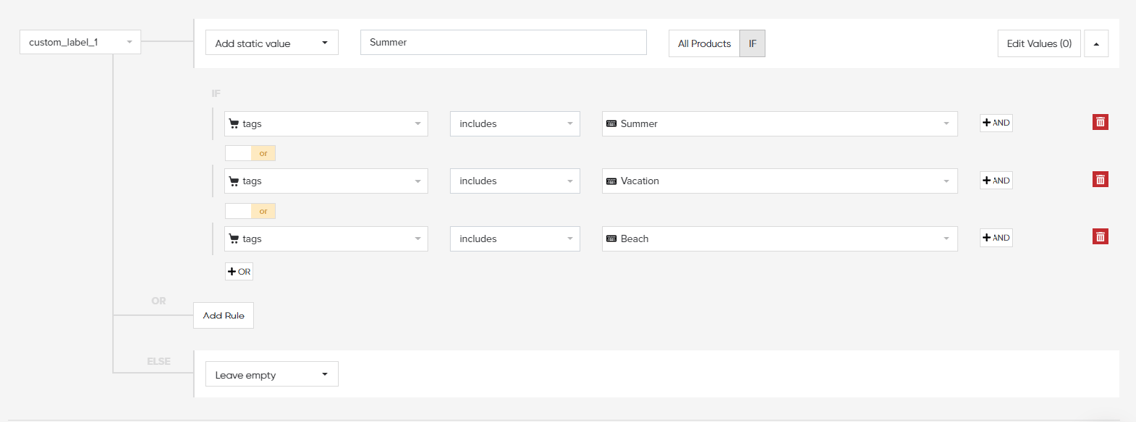Switch rule scope to All Products

(704, 44)
